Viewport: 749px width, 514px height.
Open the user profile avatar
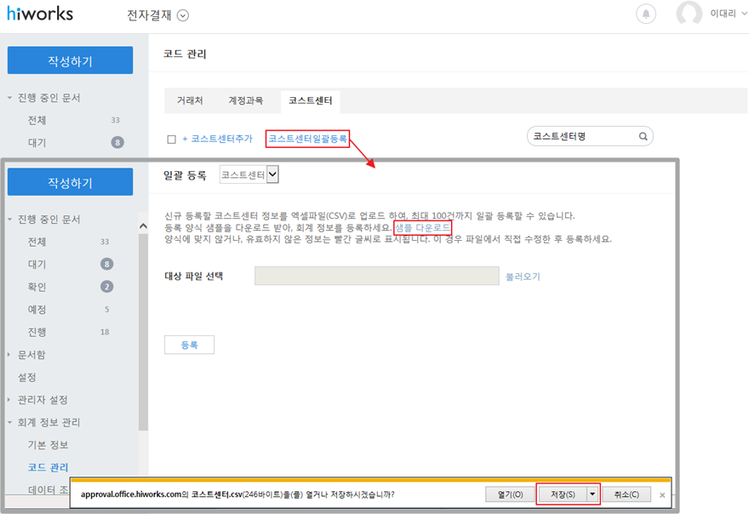pyautogui.click(x=689, y=14)
